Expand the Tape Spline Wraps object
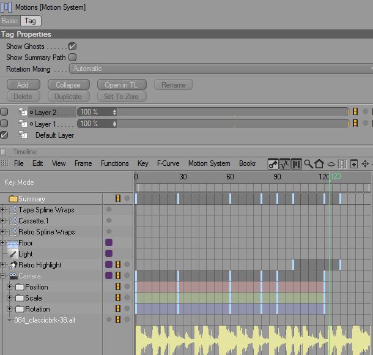 tap(3, 210)
